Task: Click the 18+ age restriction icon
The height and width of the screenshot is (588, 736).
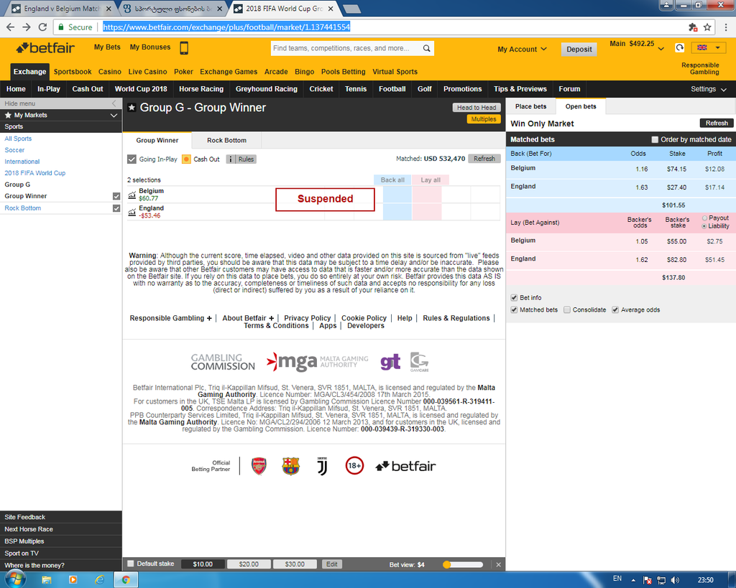Action: (354, 466)
